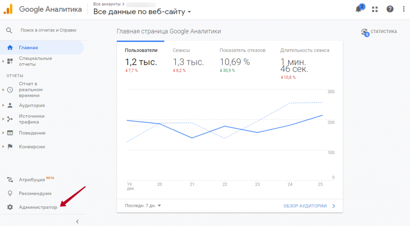Screen dimensions: 410x226
Task: Click into the Поиск в отчетах search field
Action: point(48,30)
